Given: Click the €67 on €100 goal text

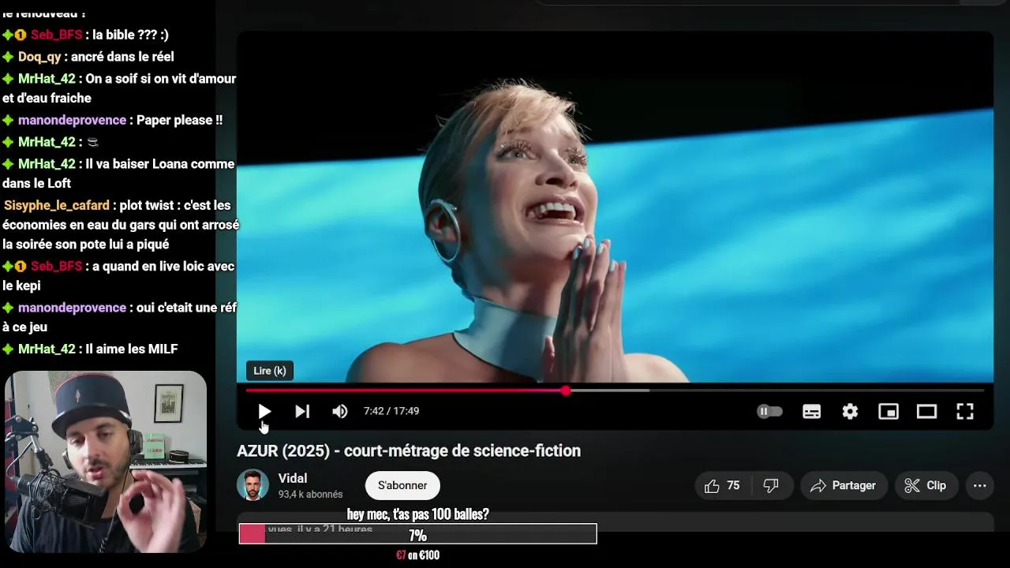Looking at the screenshot, I should 417,555.
